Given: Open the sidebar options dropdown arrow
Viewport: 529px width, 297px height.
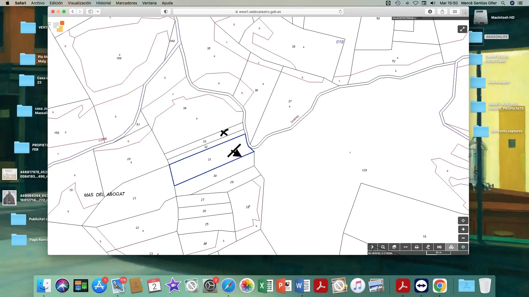Looking at the screenshot, I should pos(98,12).
